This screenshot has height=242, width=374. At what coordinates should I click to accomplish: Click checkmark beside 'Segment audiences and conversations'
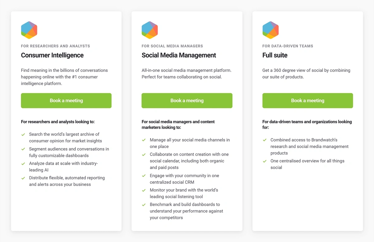23,149
